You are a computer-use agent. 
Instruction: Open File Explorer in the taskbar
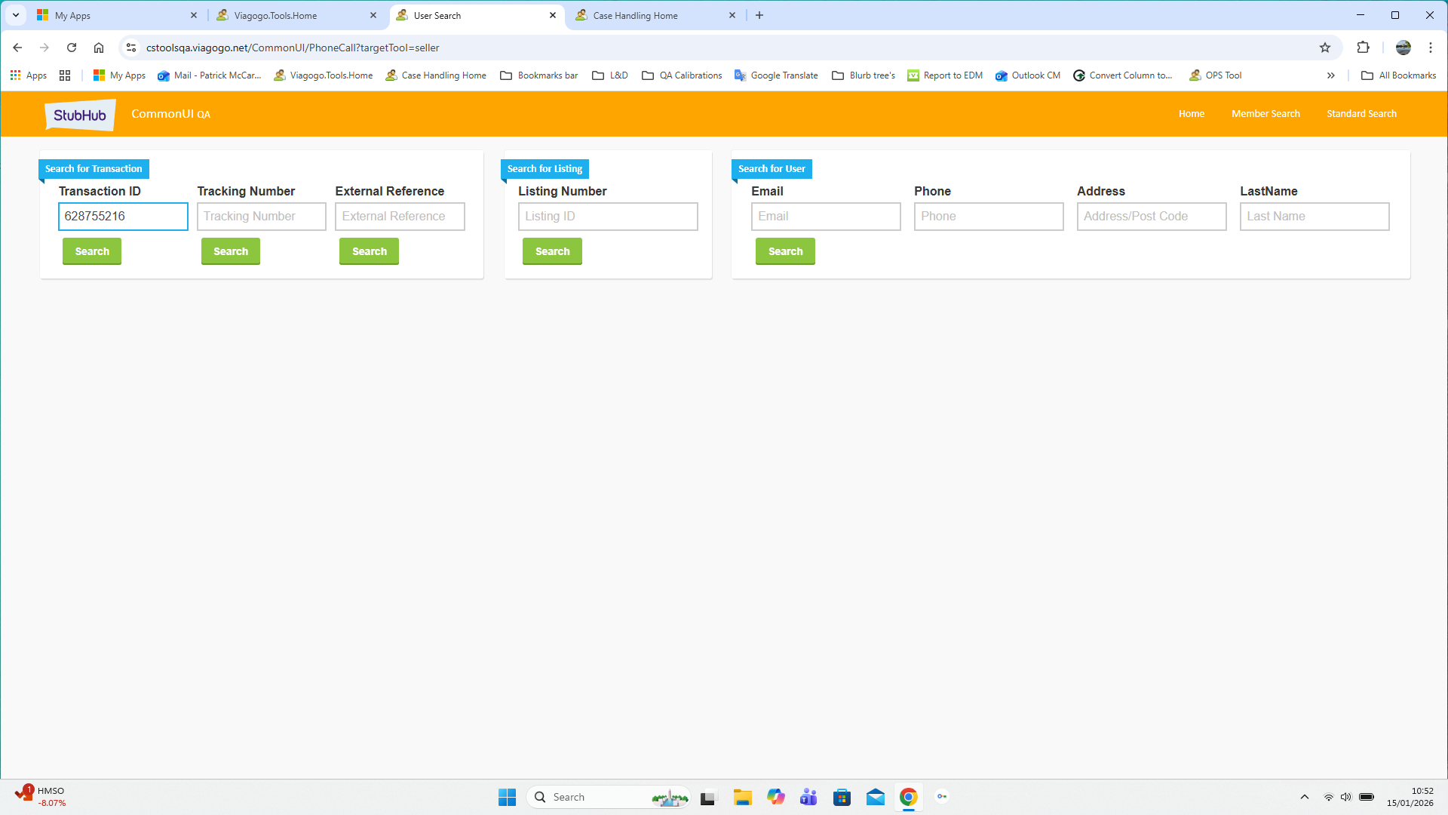[x=743, y=797]
